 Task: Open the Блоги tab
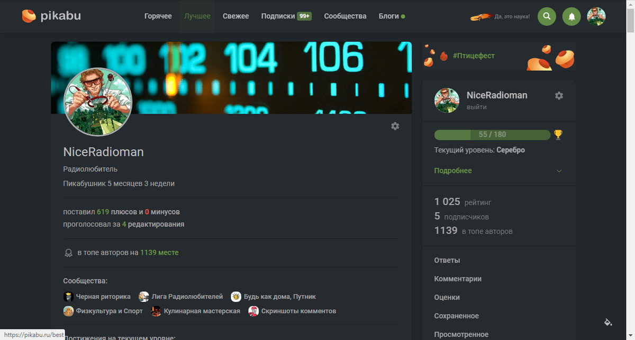click(x=392, y=16)
